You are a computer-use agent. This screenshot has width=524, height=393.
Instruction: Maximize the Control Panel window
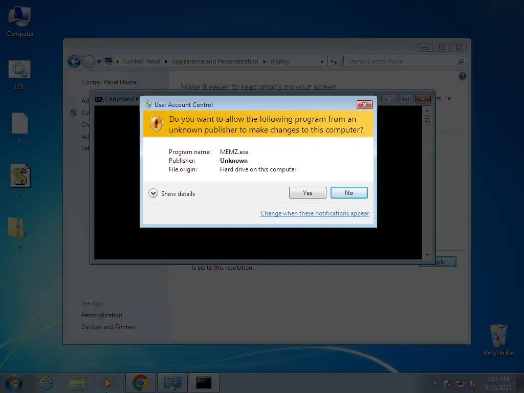tap(442, 48)
